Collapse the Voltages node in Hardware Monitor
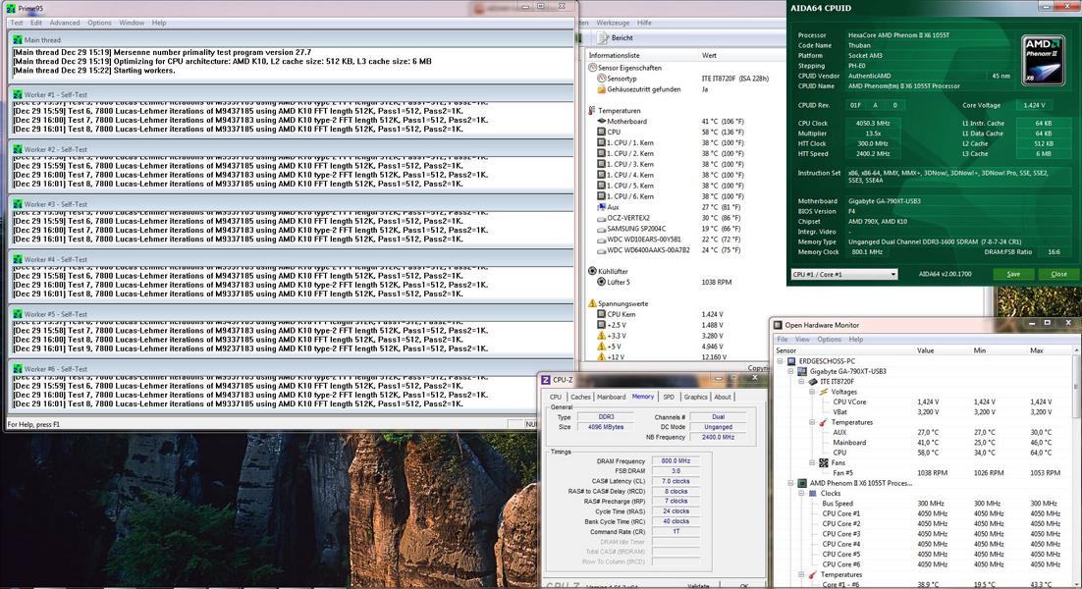This screenshot has height=589, width=1082. tap(812, 392)
